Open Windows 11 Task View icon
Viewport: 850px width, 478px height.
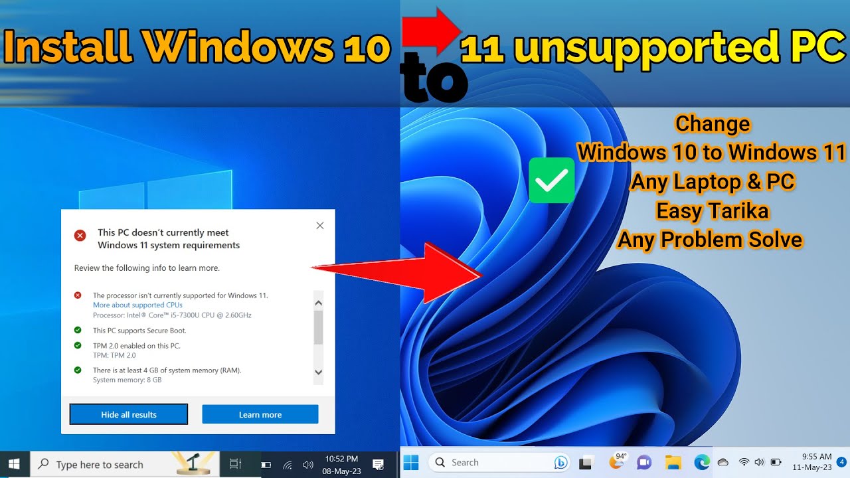(x=586, y=463)
